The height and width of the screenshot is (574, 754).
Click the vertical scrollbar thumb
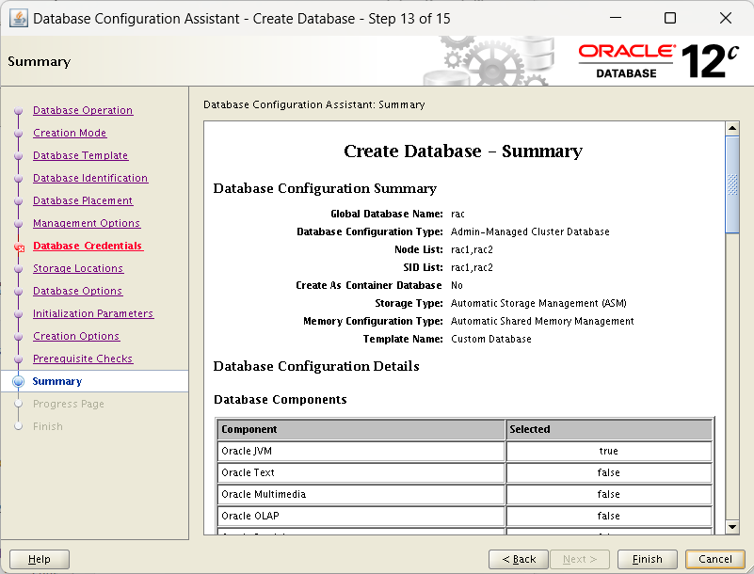point(732,184)
